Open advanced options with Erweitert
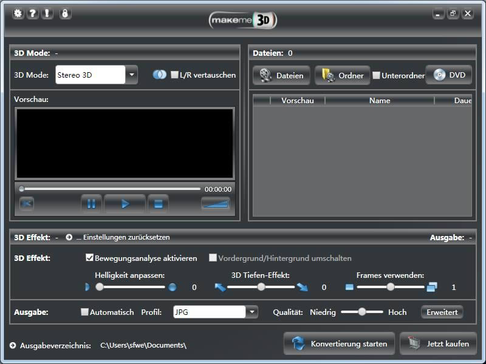Viewport: 486px width, 364px height. tap(442, 312)
